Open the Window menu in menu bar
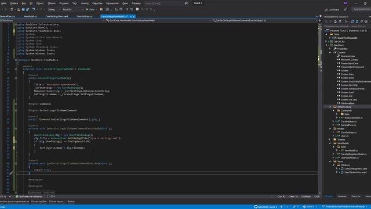 click(x=125, y=3)
